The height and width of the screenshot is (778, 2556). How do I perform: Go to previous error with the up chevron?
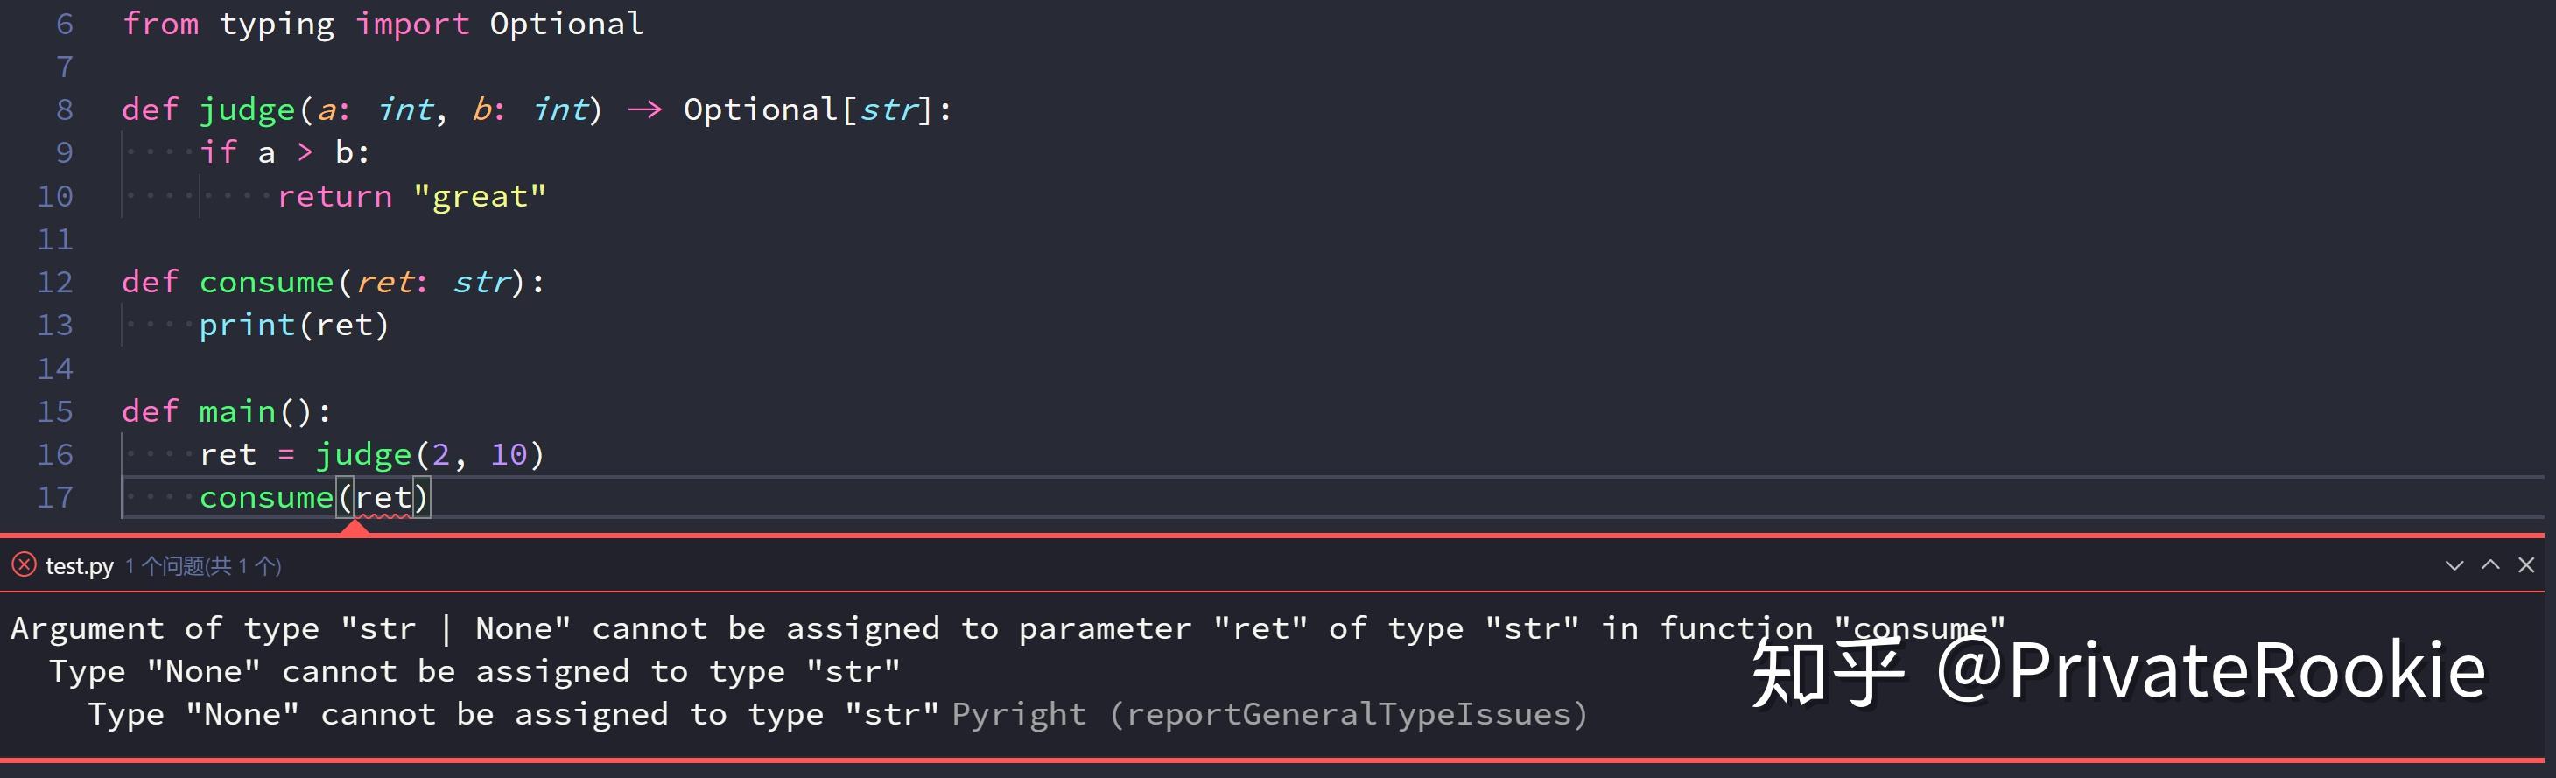(x=2489, y=564)
